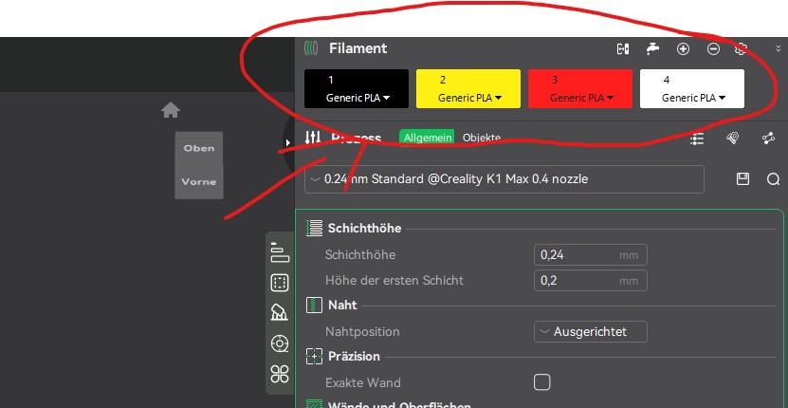Open the compare presets icon
Screen dimensions: 788x408
[768, 139]
